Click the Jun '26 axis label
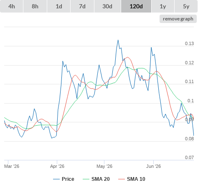Image resolution: width=198 pixels, height=190 pixels. pos(153,166)
